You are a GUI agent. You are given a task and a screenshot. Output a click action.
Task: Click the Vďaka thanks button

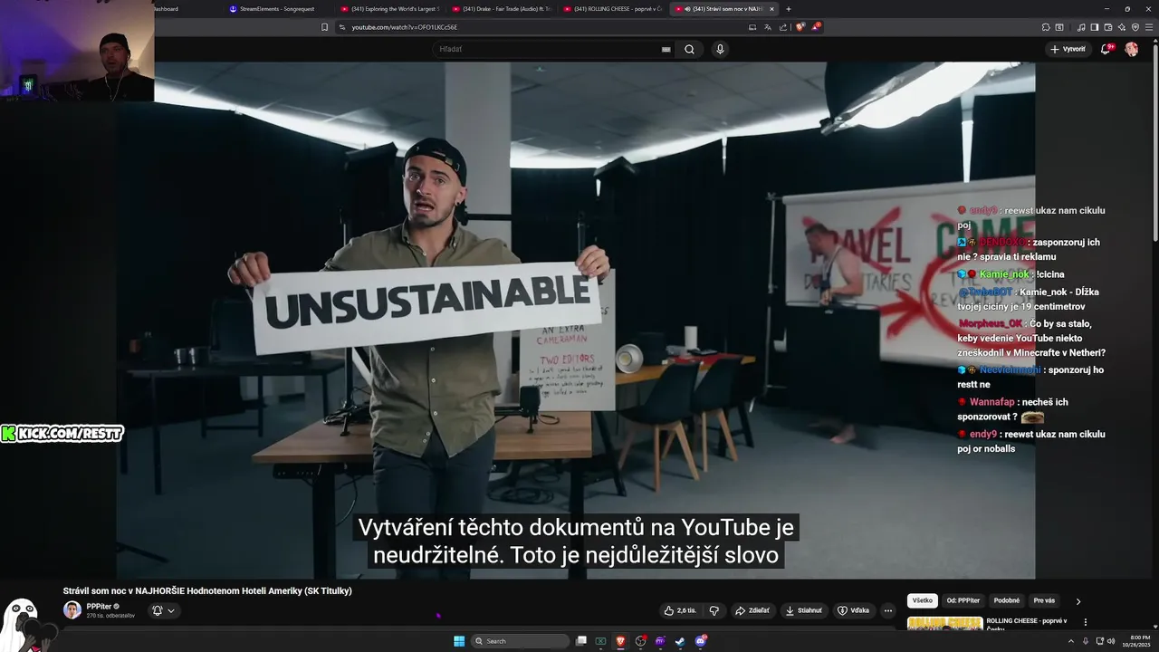tap(853, 610)
